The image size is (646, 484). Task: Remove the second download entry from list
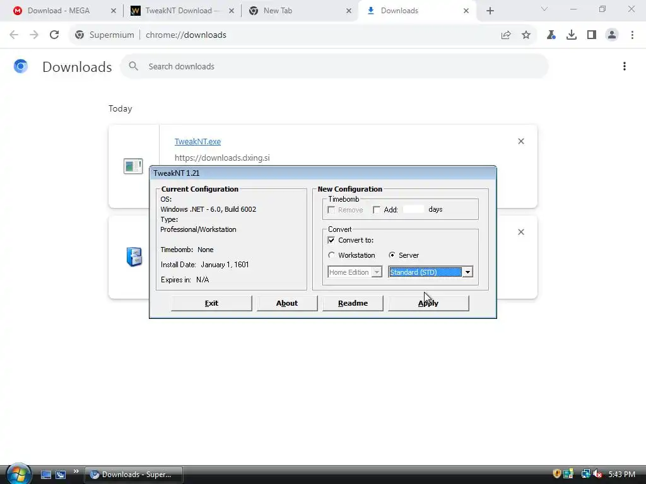coord(520,232)
